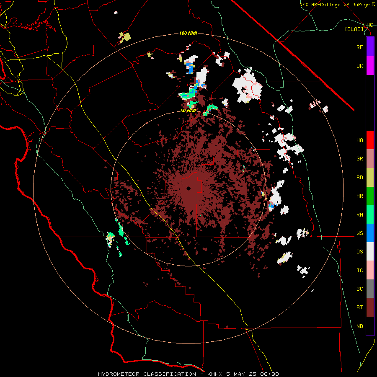Image resolution: width=377 pixels, height=377 pixels.
Task: Click the Hydrometeor Classification KHNX title caption
Action: [x=188, y=374]
